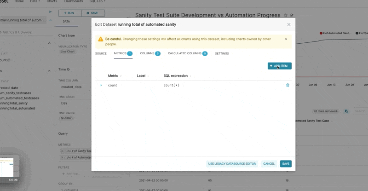The image size is (368, 191).
Task: Click the No filter time range
Action: (66, 118)
